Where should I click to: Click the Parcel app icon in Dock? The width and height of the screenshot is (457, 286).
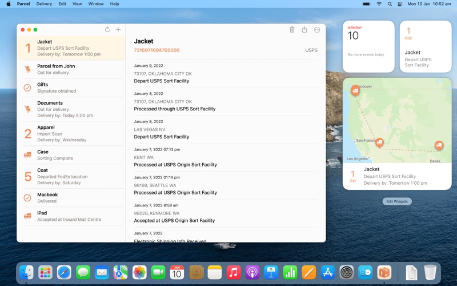click(384, 273)
